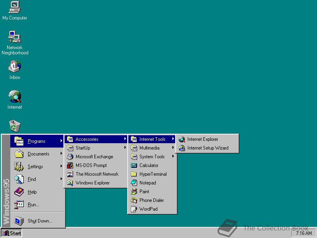
Task: Click the Internet Tools folder icon
Action: [x=134, y=139]
